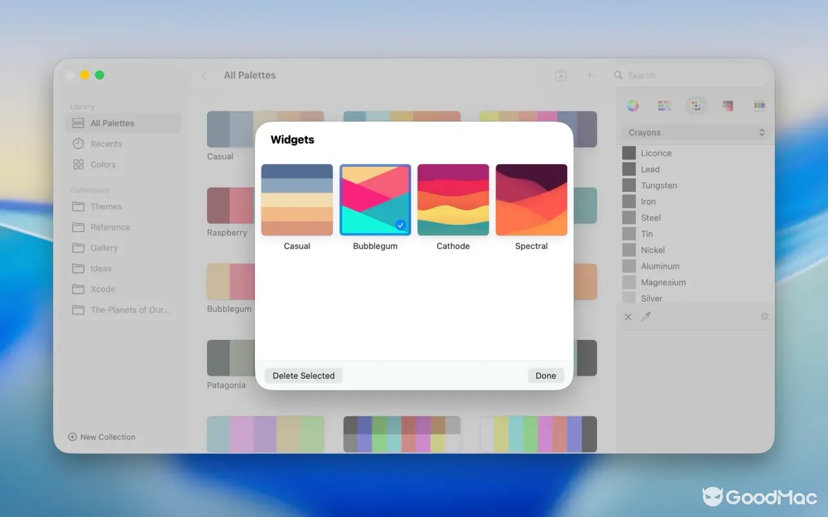Viewport: 828px width, 517px height.
Task: Select the Gallery collection folder
Action: [123, 248]
